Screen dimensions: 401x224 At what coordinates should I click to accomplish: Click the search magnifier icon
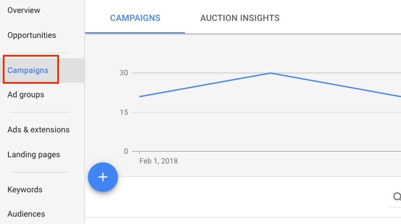click(x=397, y=196)
